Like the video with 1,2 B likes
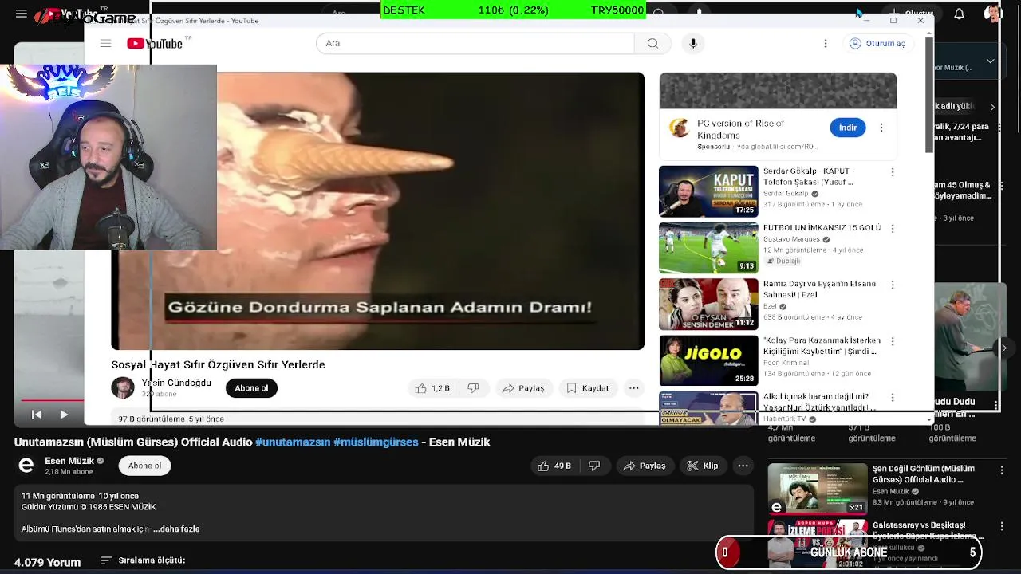Image resolution: width=1021 pixels, height=574 pixels. coord(432,388)
